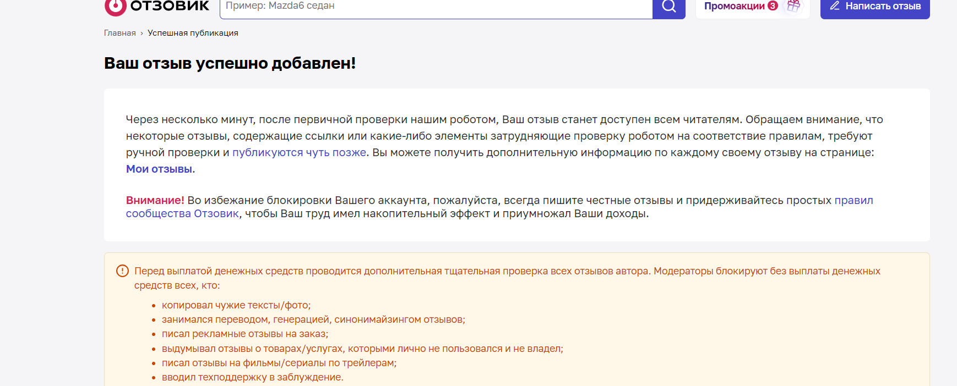Click bullet about "выдумывал отзывы о товарах/услугах"
This screenshot has height=386, width=957.
[362, 349]
